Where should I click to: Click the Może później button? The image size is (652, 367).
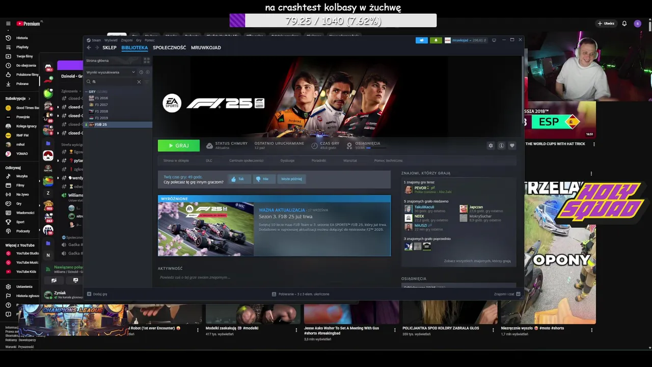click(291, 179)
